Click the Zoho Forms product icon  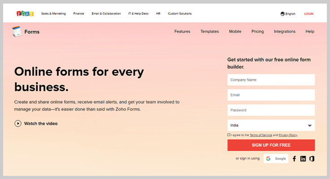point(17,32)
